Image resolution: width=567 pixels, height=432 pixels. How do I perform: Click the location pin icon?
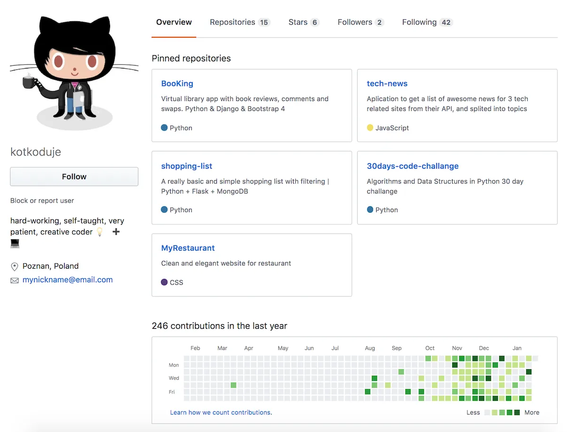point(15,267)
